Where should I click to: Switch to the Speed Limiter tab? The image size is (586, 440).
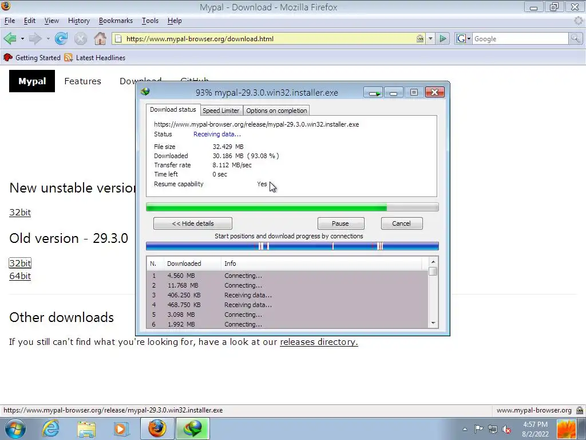[x=221, y=111]
